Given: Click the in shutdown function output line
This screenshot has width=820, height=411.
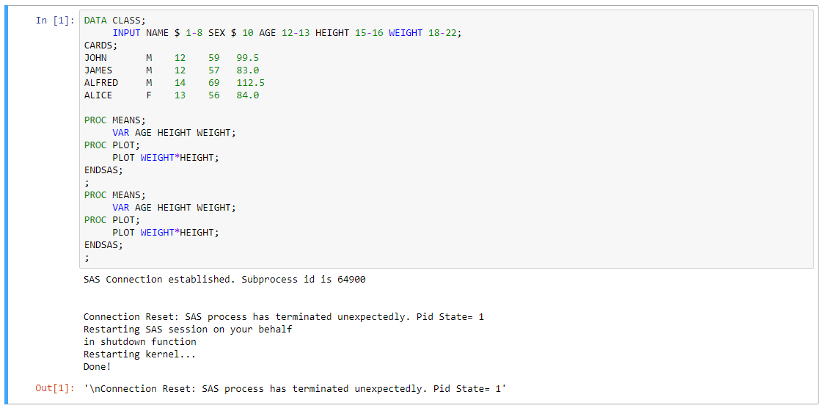Looking at the screenshot, I should click(140, 342).
